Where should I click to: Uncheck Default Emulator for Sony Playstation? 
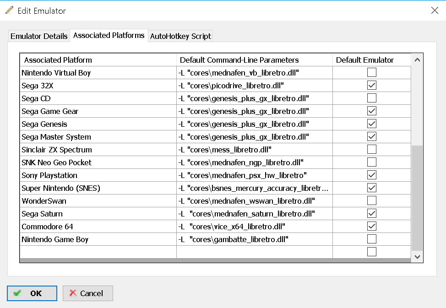click(371, 175)
